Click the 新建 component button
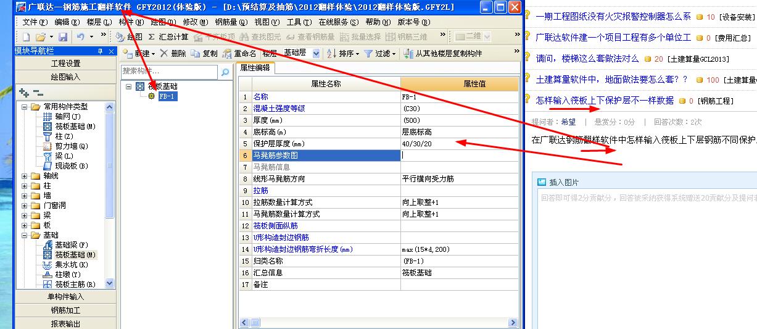The image size is (757, 329). pos(139,54)
